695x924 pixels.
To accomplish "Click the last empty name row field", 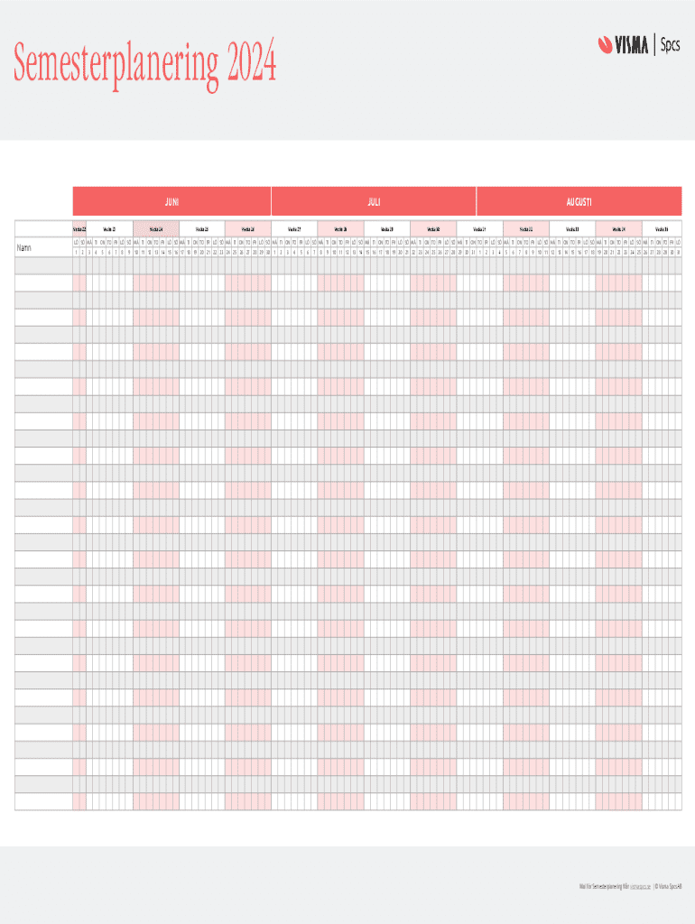I will [x=43, y=802].
